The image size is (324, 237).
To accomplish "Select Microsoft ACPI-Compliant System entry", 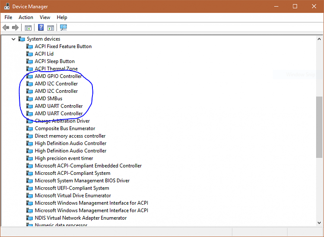I will pos(73,173).
